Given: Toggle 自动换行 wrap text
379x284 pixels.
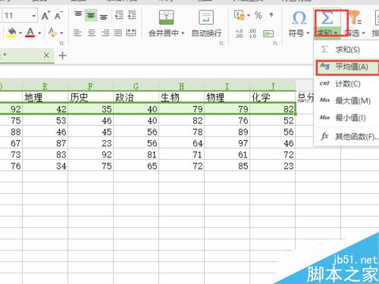Looking at the screenshot, I should point(206,23).
